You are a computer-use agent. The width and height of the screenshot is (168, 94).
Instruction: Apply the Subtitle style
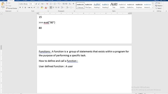tap(122, 5)
